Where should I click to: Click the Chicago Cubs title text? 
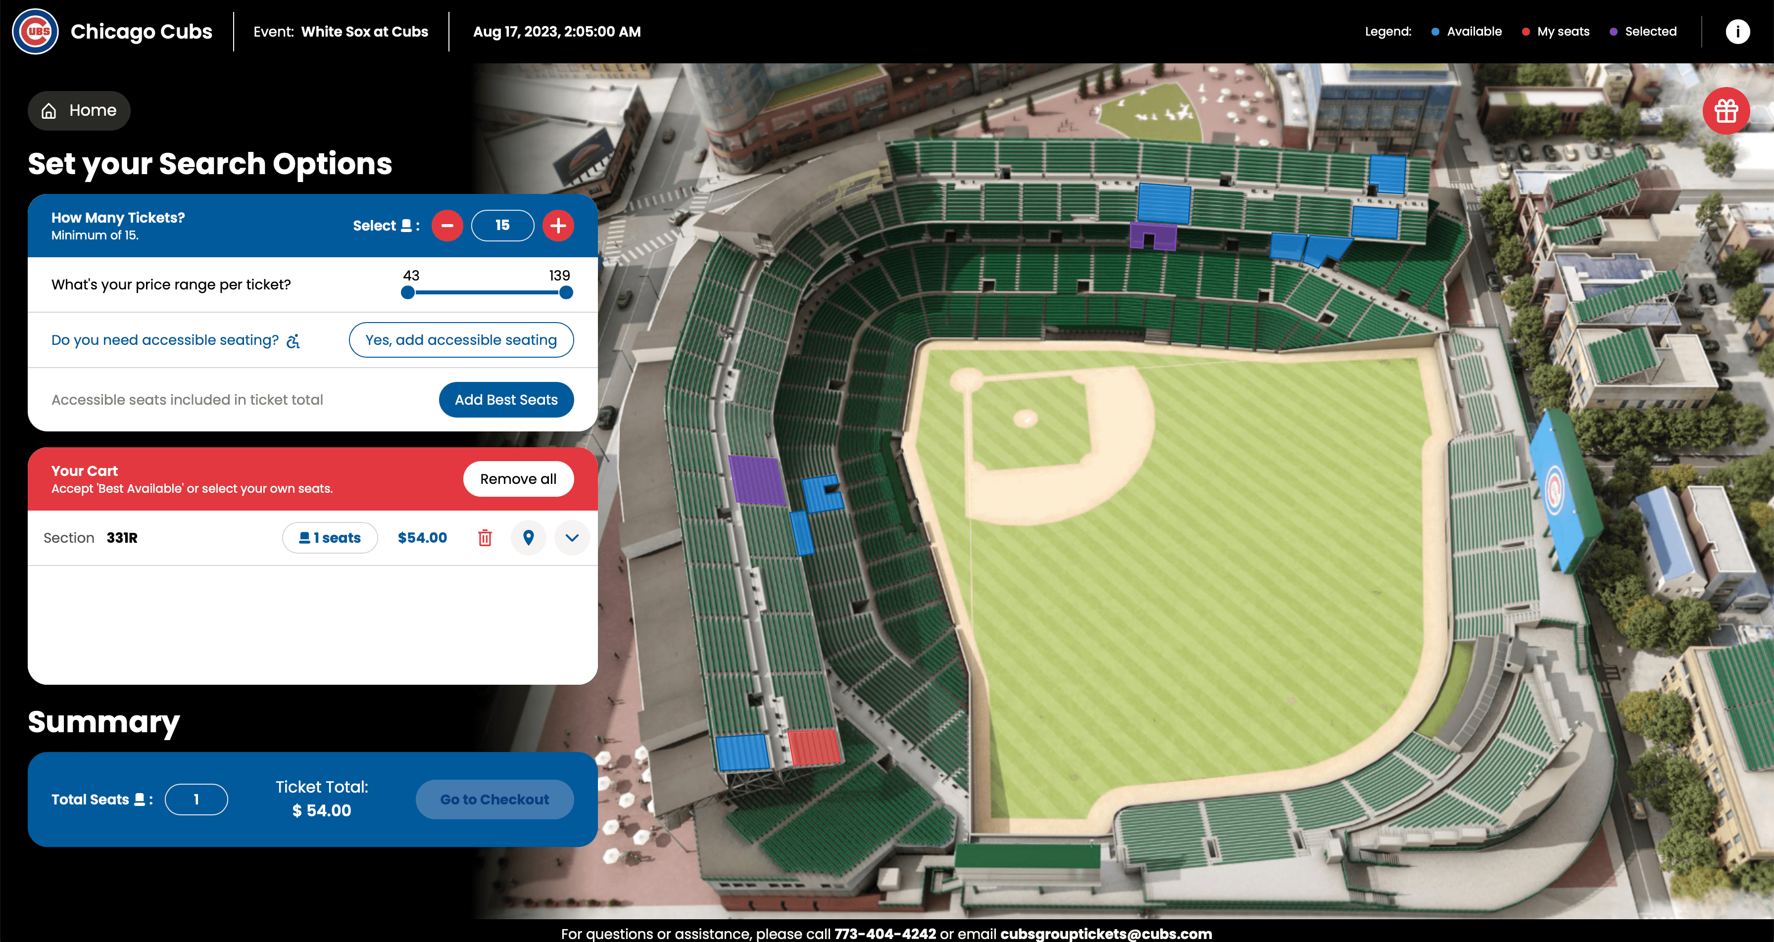coord(141,32)
